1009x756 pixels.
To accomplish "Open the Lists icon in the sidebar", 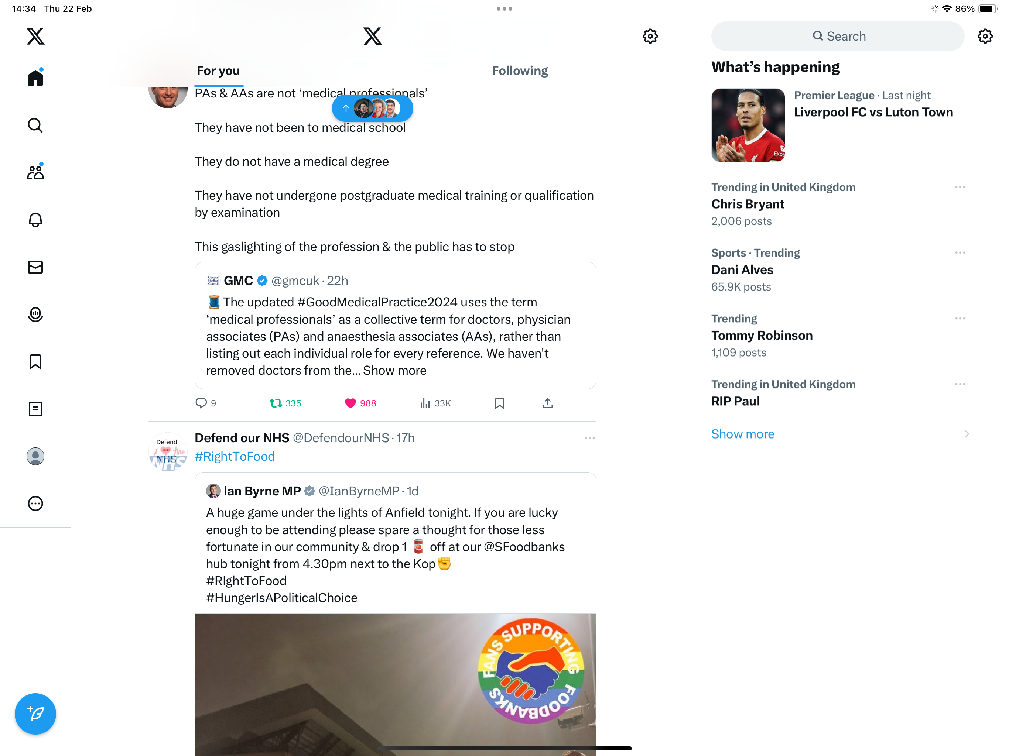I will coord(35,409).
